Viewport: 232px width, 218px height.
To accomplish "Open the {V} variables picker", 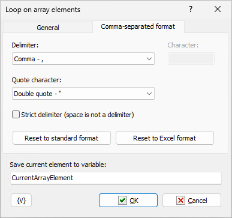I will (x=21, y=201).
